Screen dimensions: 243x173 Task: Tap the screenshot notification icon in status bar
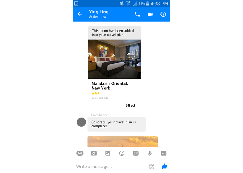click(x=76, y=4)
